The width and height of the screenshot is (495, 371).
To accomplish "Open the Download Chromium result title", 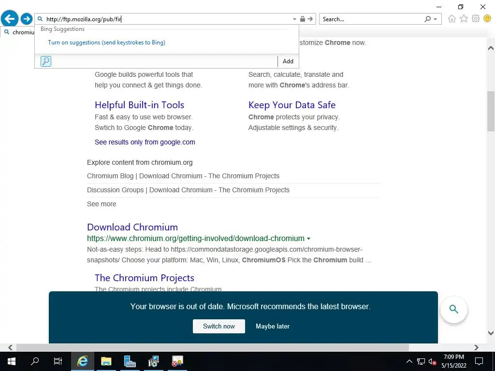I will pyautogui.click(x=132, y=227).
